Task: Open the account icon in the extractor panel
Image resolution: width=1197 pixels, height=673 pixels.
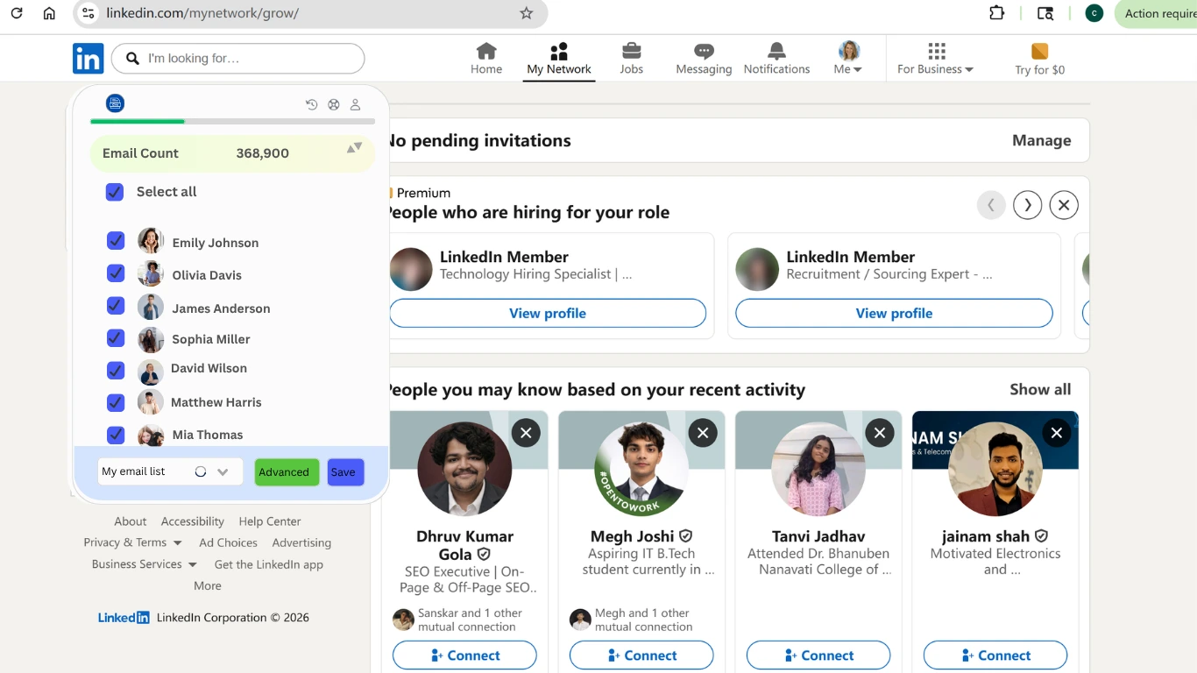Action: pyautogui.click(x=355, y=103)
